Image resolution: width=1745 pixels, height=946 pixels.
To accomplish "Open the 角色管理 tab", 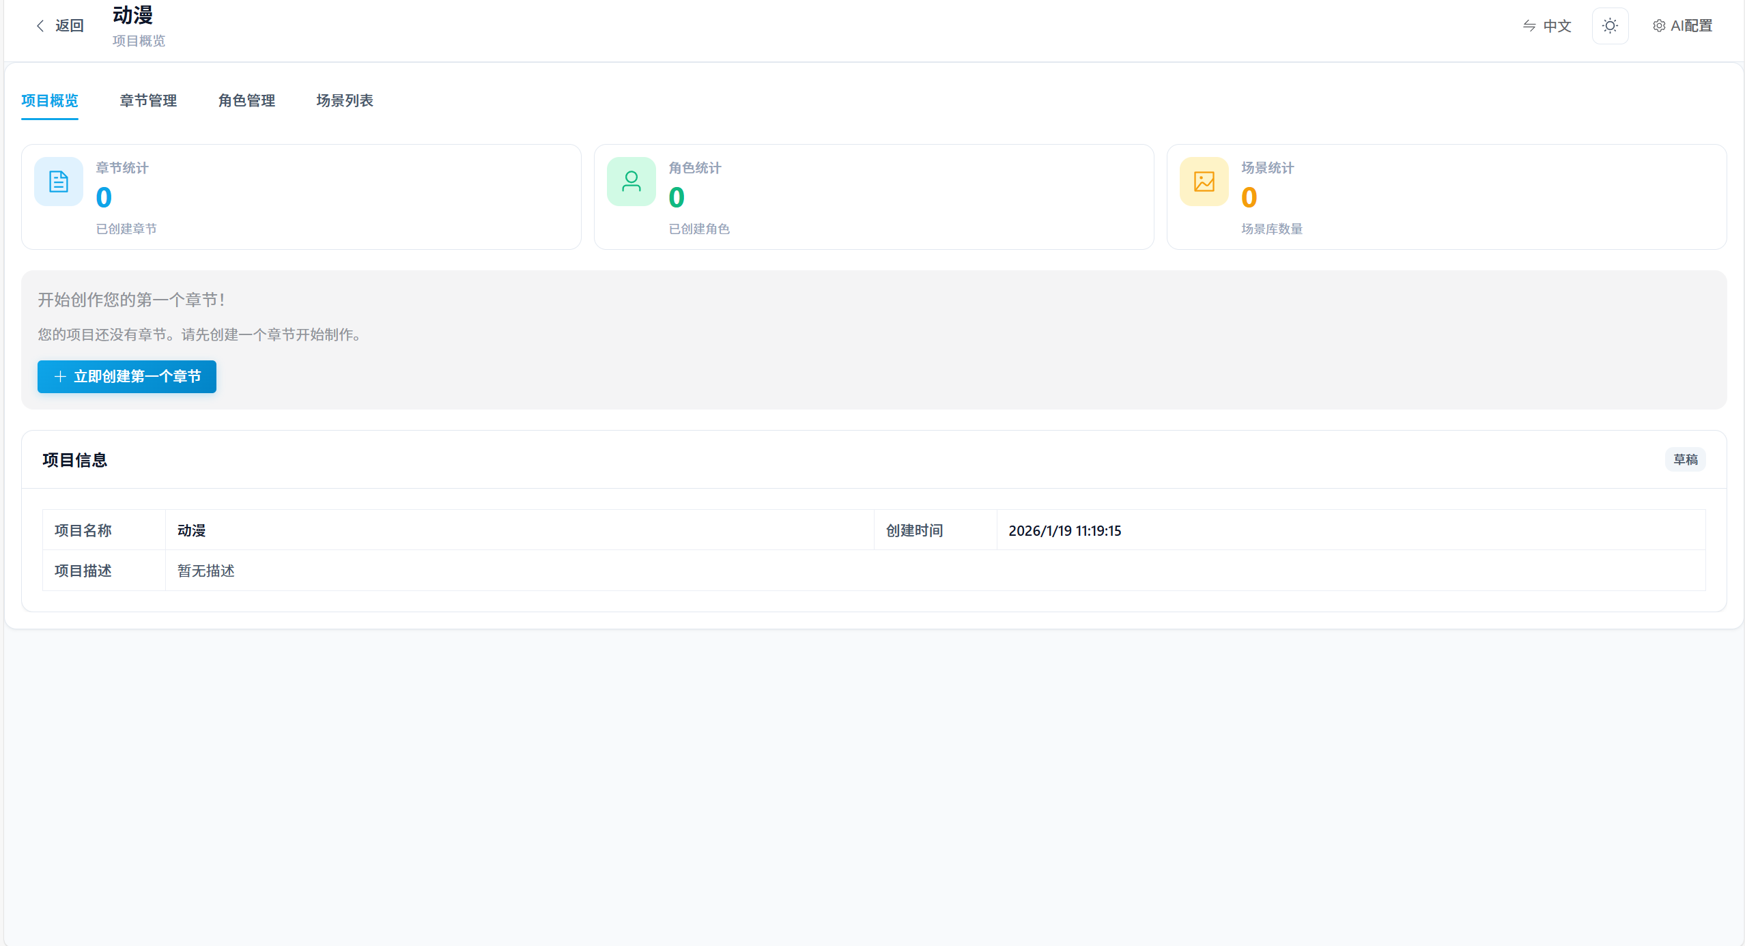I will 246,101.
